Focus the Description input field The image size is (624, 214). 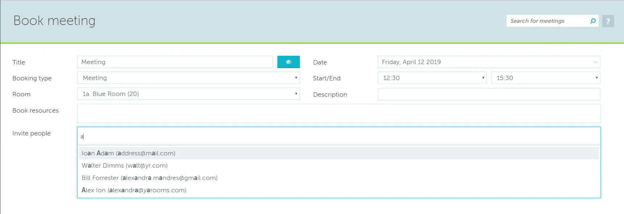tap(488, 94)
